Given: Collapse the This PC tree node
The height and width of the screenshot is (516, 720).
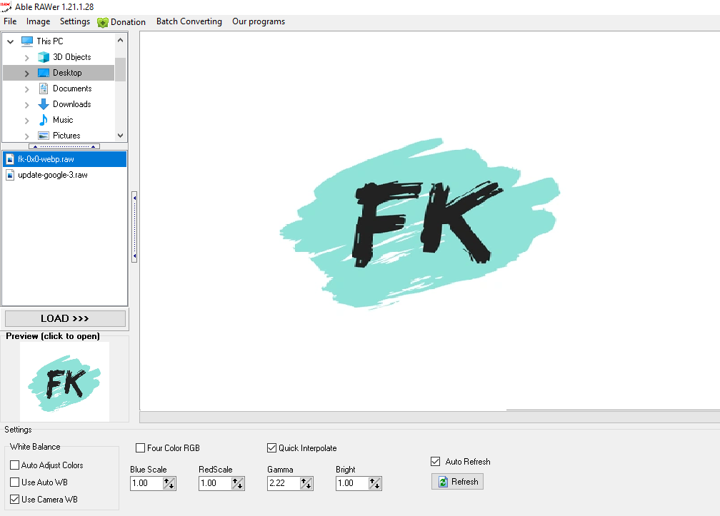Looking at the screenshot, I should tap(11, 41).
